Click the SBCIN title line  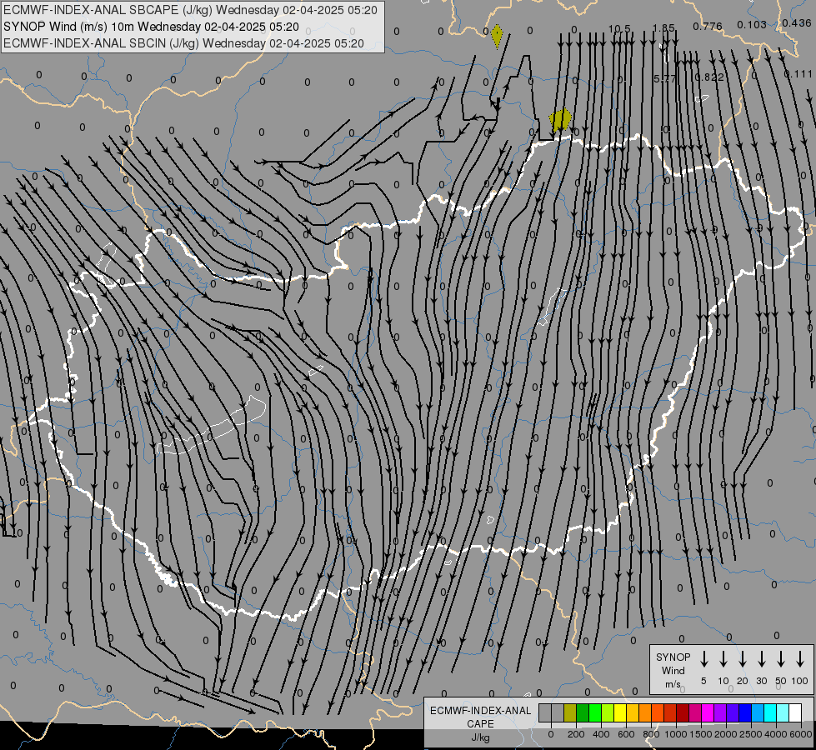pos(183,43)
